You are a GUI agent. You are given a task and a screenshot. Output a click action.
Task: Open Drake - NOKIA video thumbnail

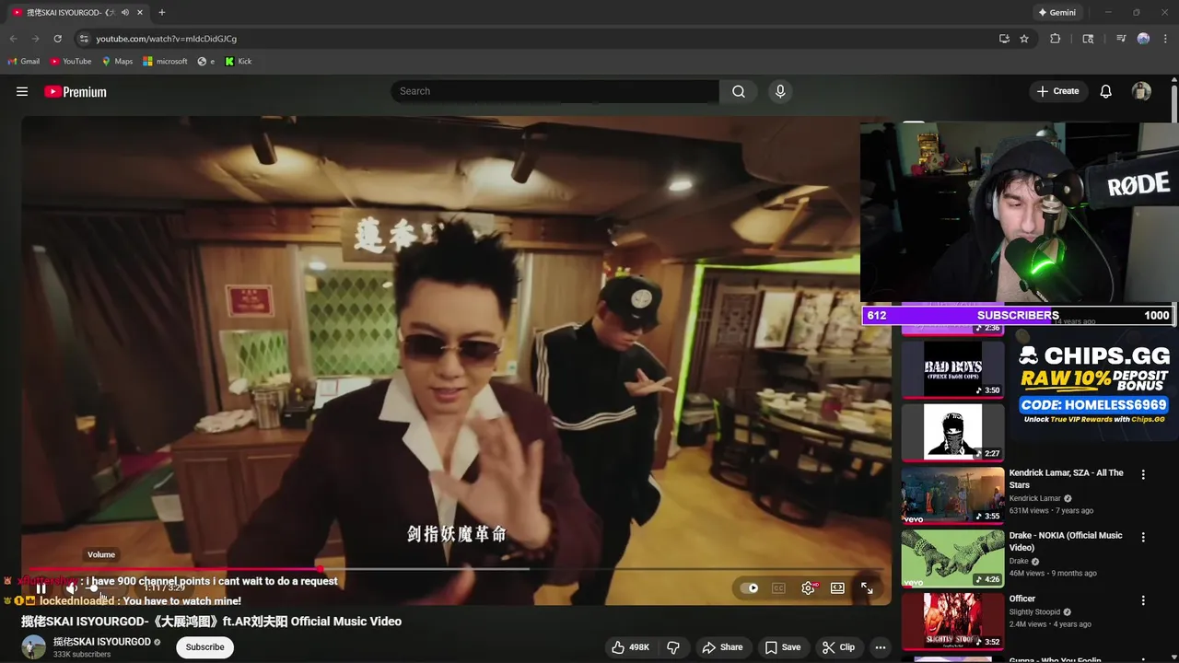coord(952,557)
